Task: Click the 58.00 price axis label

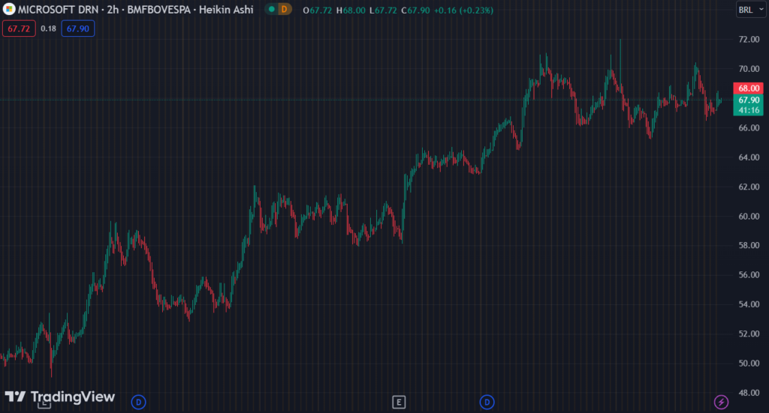Action: tap(749, 245)
